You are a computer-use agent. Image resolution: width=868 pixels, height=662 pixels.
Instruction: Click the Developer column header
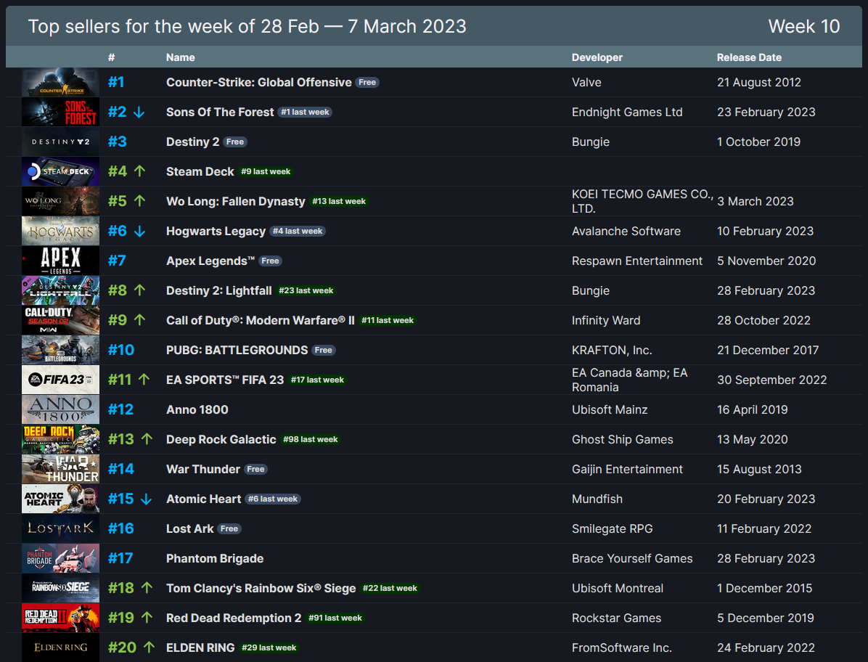(597, 57)
